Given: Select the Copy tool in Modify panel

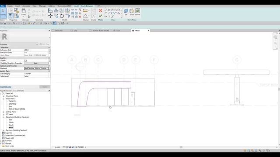Looking at the screenshot, I should click(56, 16).
